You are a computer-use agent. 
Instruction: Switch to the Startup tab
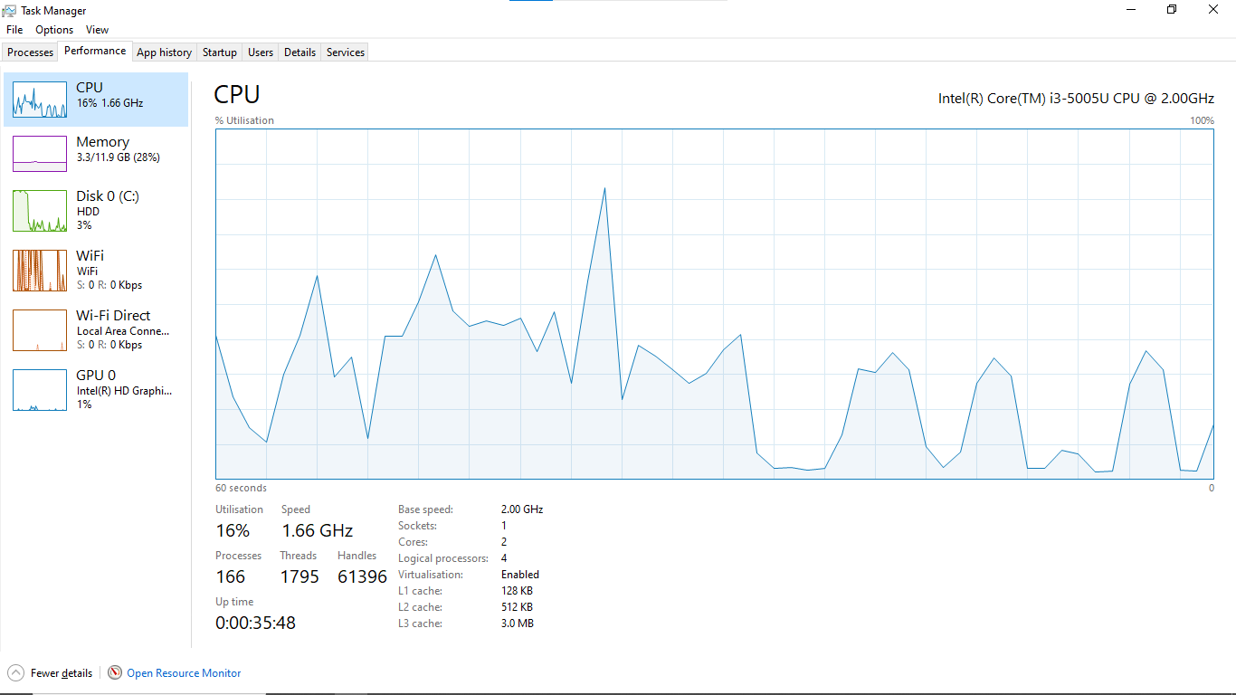[x=220, y=52]
